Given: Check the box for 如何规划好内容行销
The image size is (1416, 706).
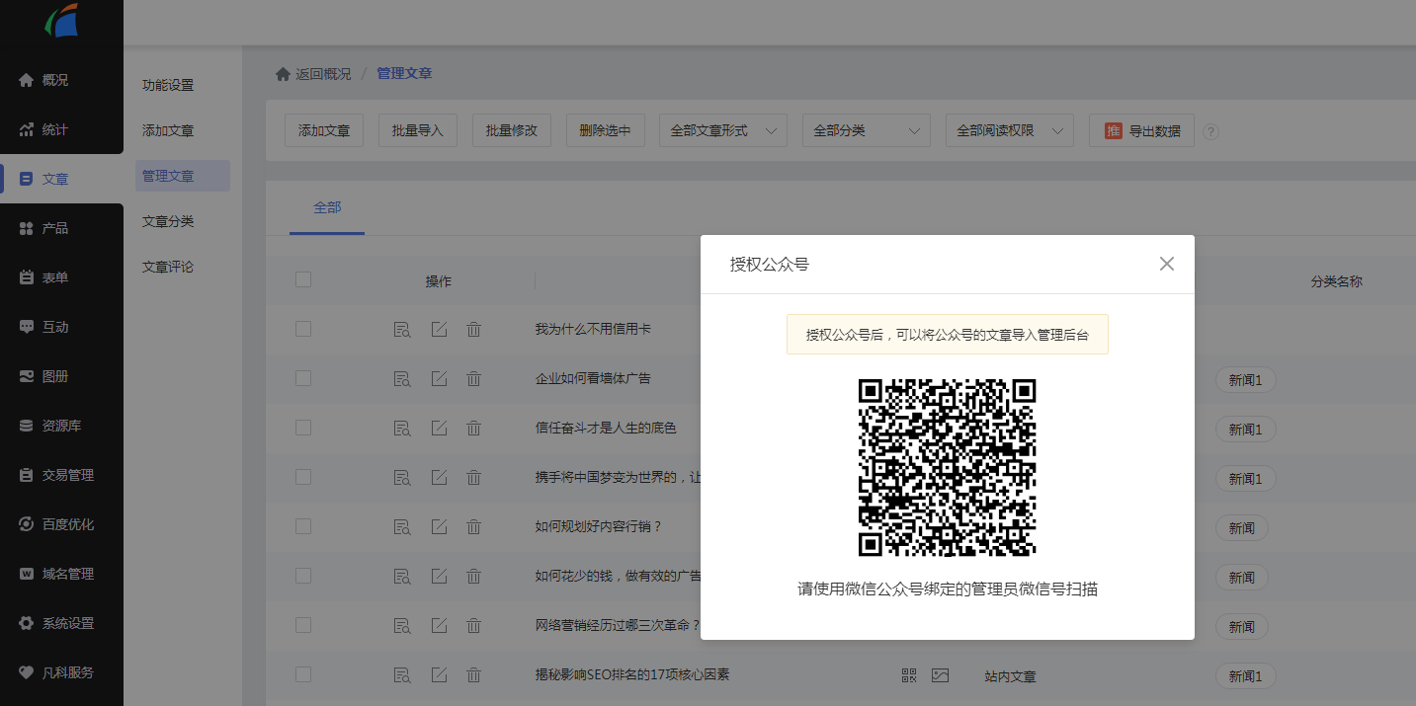Looking at the screenshot, I should point(303,526).
